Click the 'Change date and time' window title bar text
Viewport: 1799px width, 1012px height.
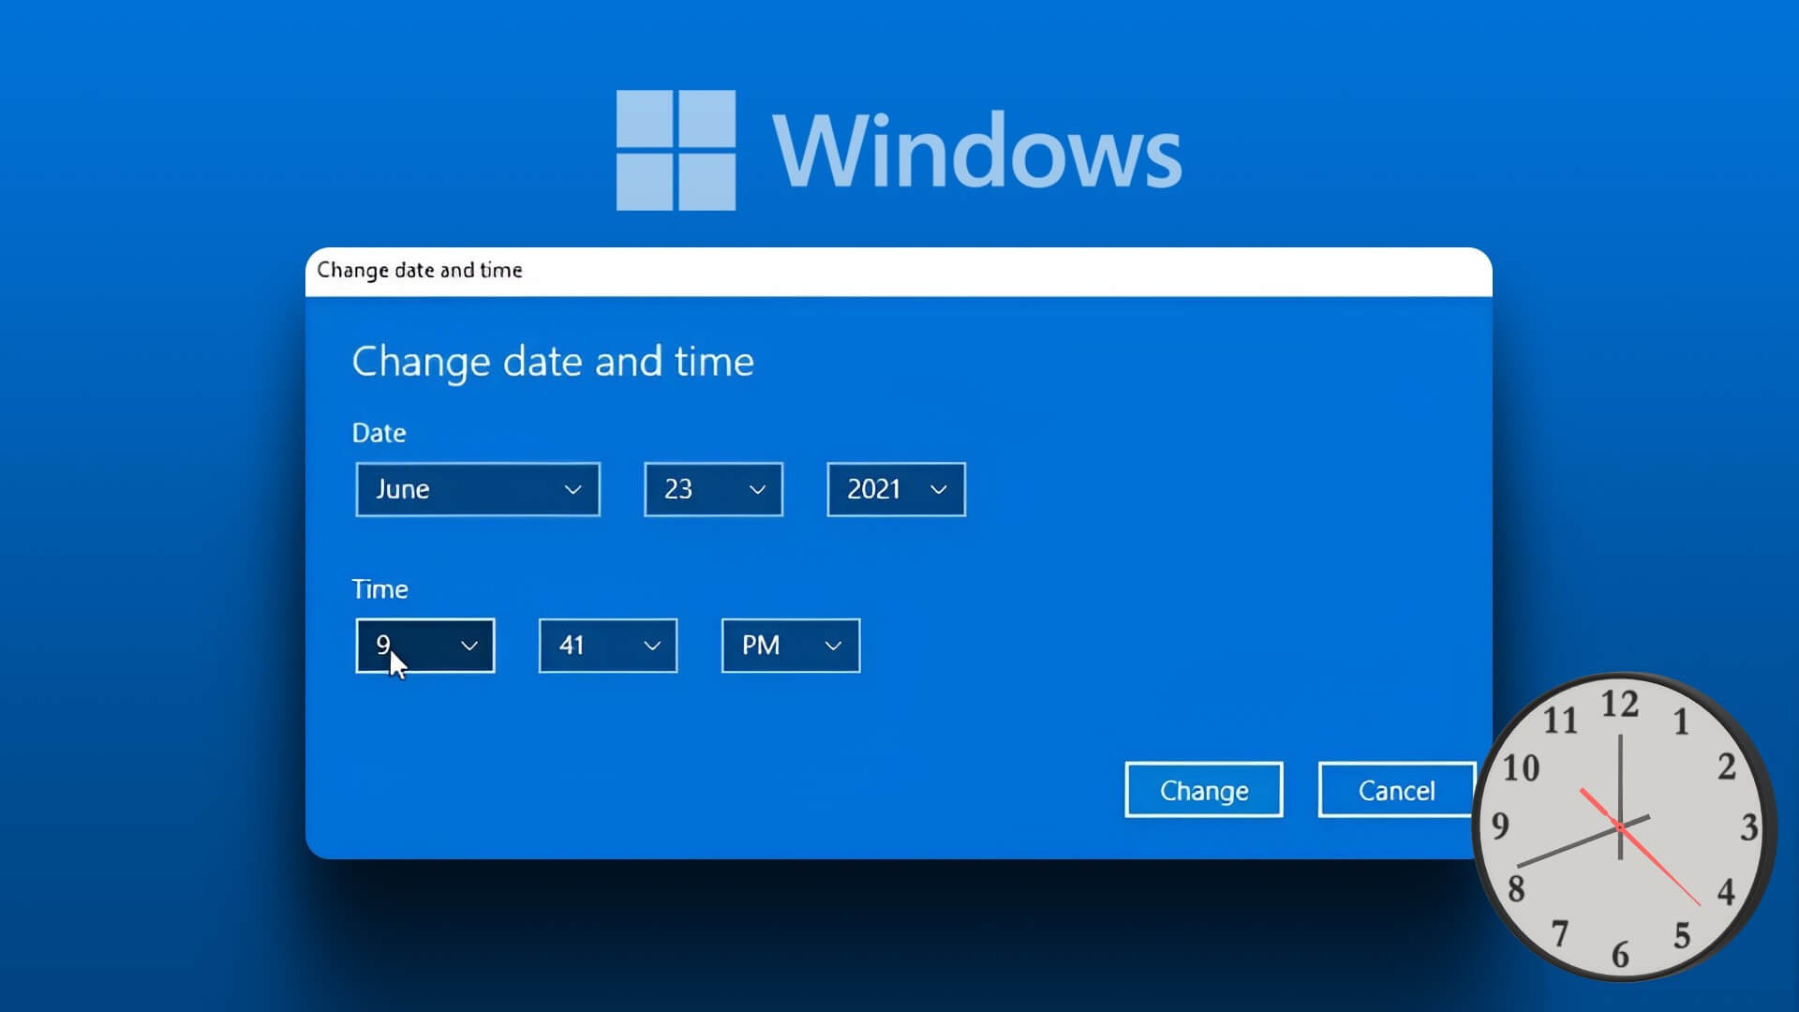(x=420, y=270)
